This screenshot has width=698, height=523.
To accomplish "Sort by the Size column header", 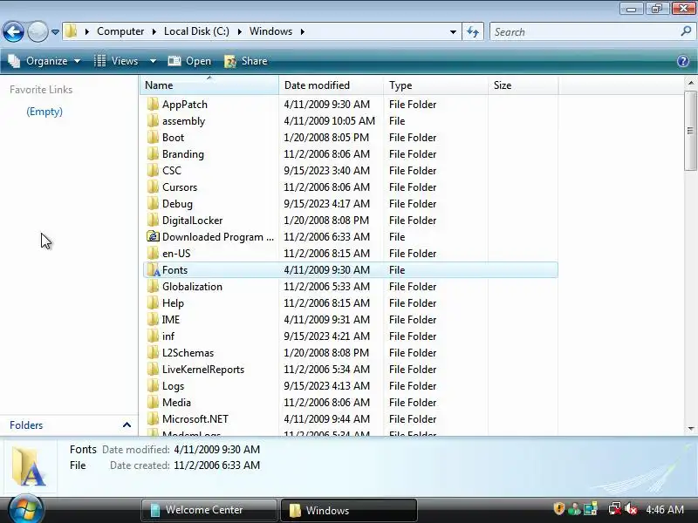I will 523,85.
